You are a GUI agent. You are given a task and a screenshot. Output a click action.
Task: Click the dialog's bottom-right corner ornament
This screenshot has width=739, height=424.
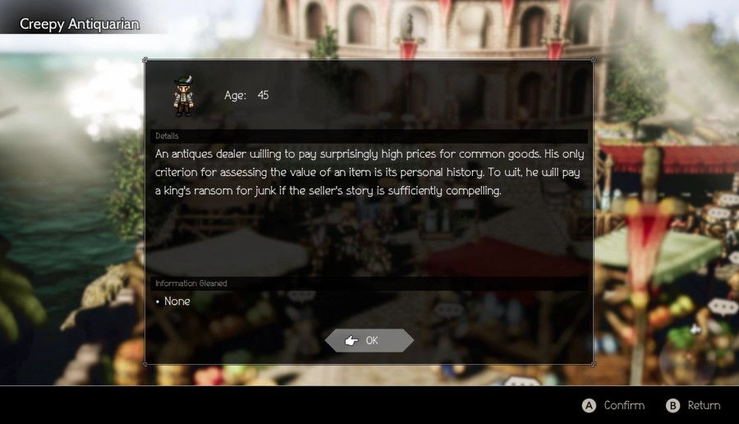[x=593, y=364]
